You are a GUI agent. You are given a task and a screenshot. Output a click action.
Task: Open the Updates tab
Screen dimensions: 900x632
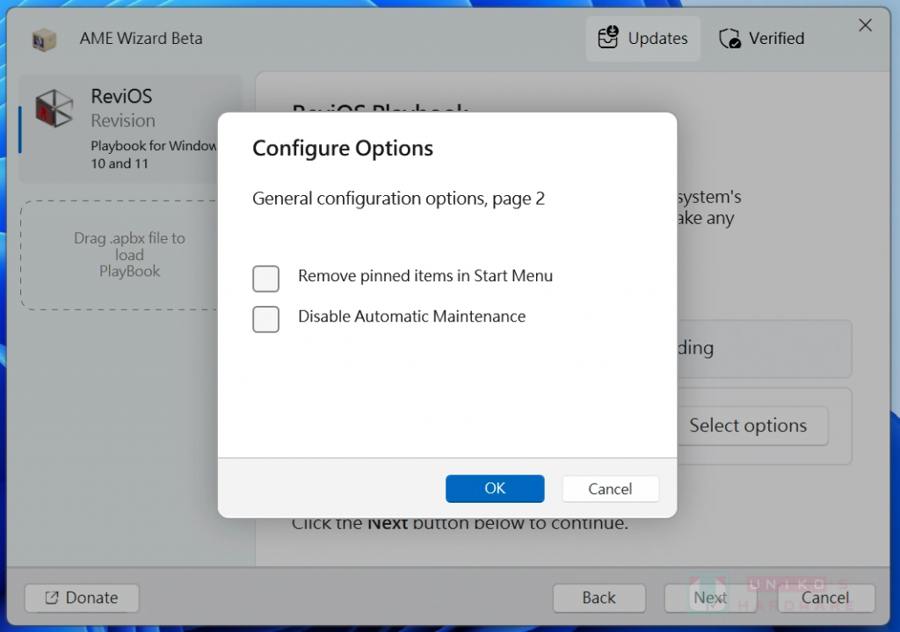pos(642,39)
